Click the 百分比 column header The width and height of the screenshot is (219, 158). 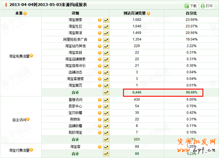point(191,13)
